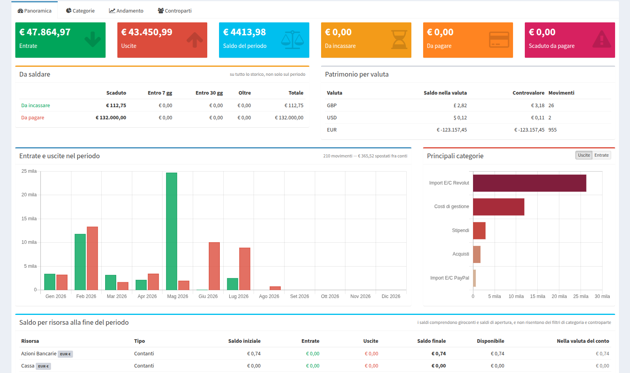Click the Azioni Bancarie resource name

coord(39,353)
